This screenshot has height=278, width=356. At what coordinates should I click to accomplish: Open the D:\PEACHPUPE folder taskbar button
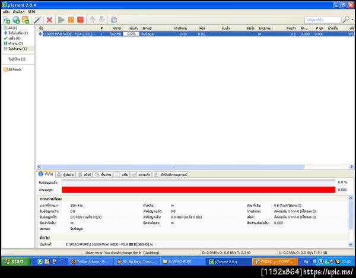click(x=182, y=261)
